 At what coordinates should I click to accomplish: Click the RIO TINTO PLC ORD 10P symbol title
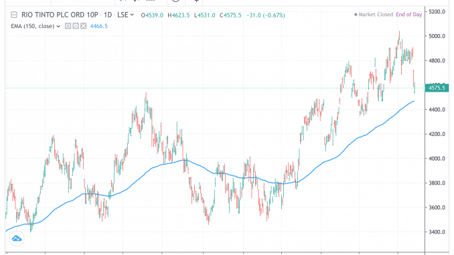tap(60, 15)
